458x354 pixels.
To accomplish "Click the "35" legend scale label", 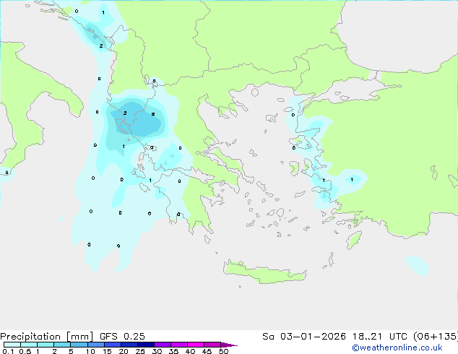I will pyautogui.click(x=173, y=351).
